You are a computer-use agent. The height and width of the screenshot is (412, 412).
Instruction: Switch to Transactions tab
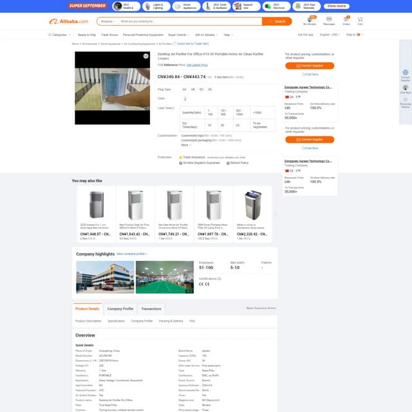click(151, 309)
